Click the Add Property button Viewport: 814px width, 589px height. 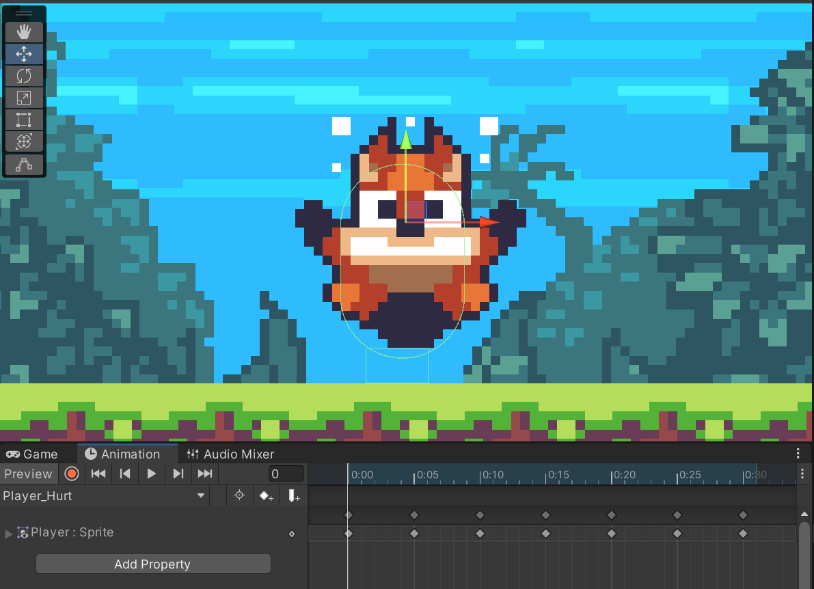(153, 564)
